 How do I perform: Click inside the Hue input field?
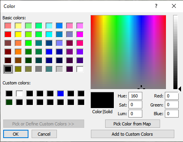[x=135, y=96]
